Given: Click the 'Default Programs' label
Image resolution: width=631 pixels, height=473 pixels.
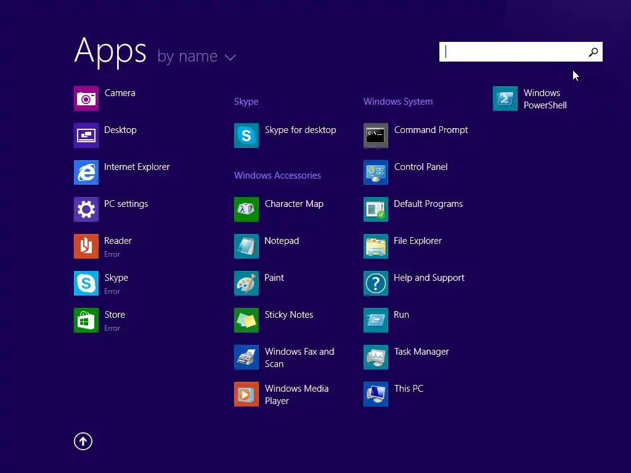Looking at the screenshot, I should 428,204.
